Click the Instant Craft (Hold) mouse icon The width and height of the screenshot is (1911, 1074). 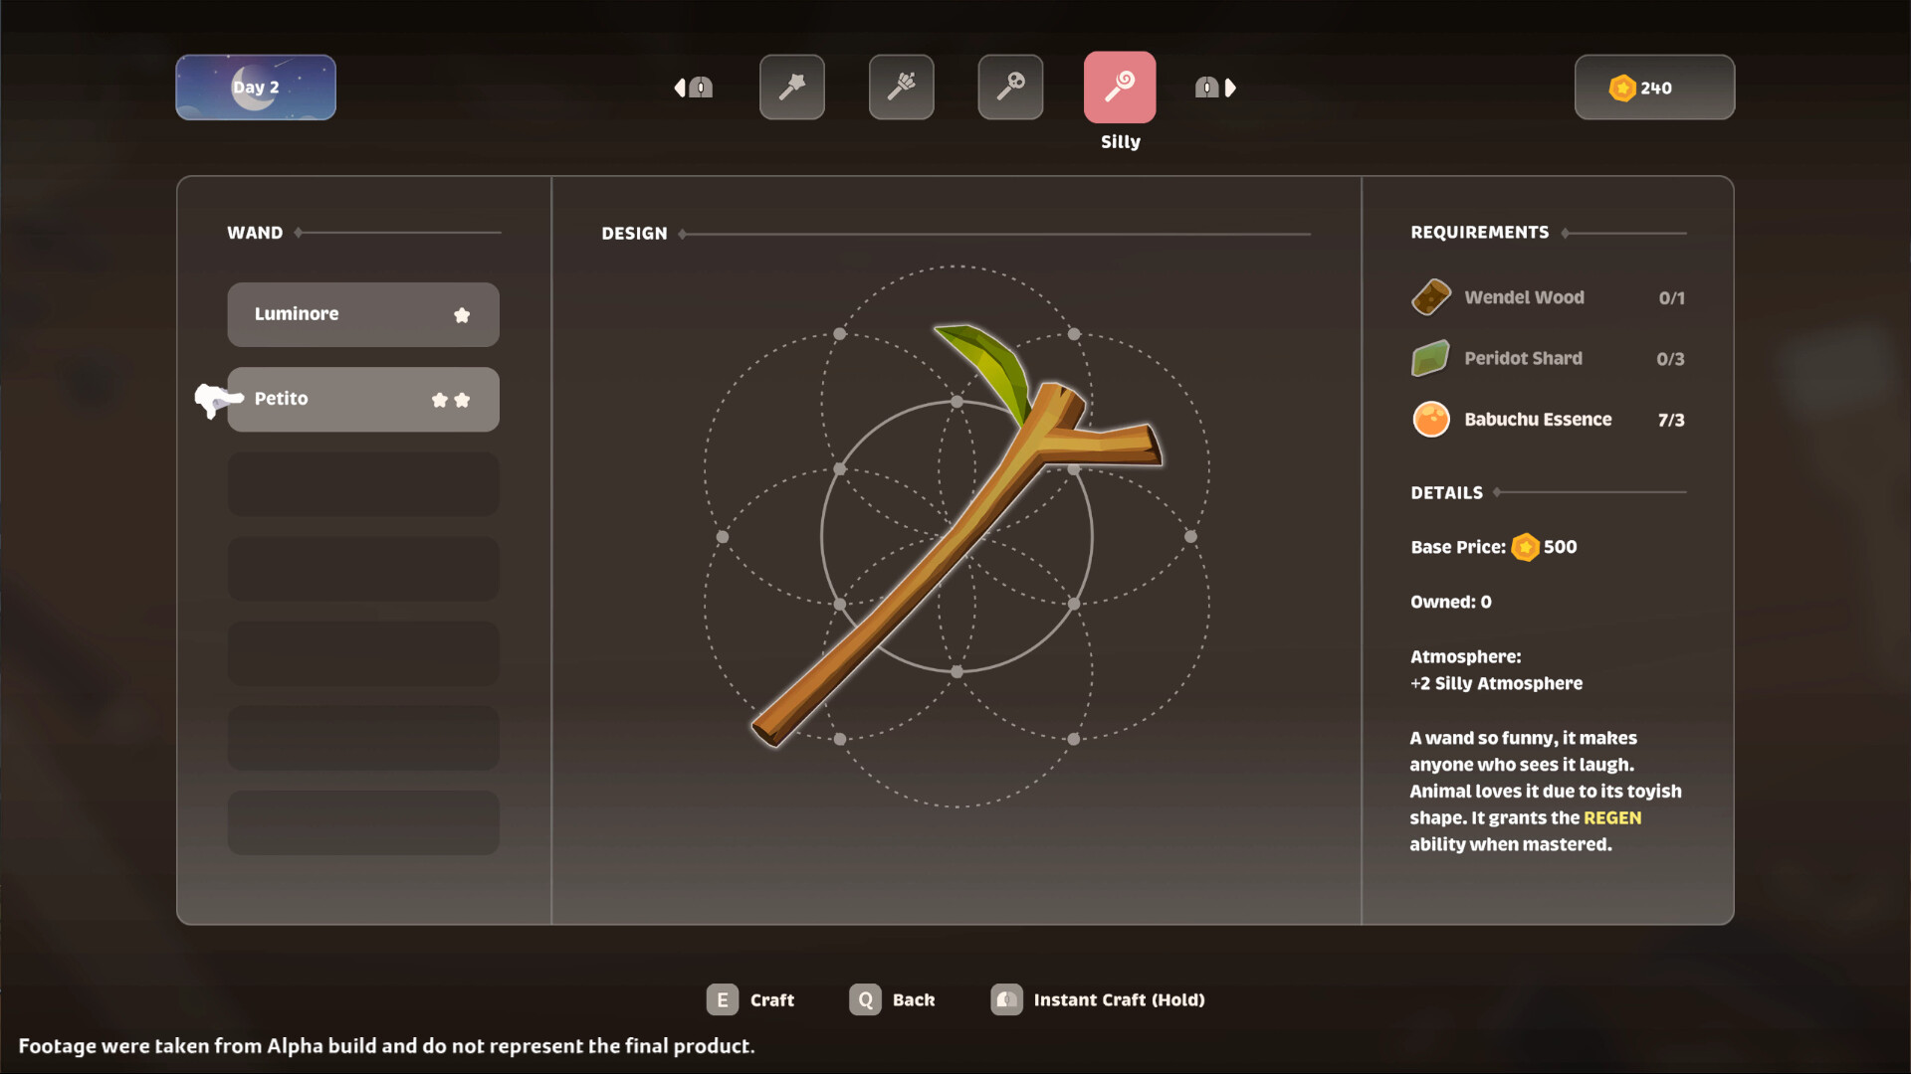coord(1006,999)
